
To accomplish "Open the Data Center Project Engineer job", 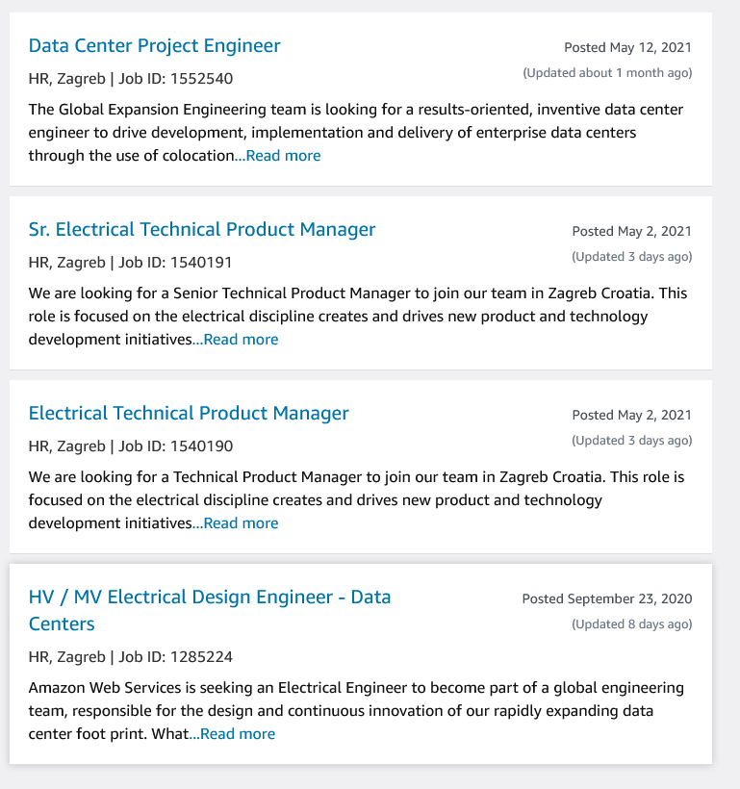I will [x=154, y=46].
